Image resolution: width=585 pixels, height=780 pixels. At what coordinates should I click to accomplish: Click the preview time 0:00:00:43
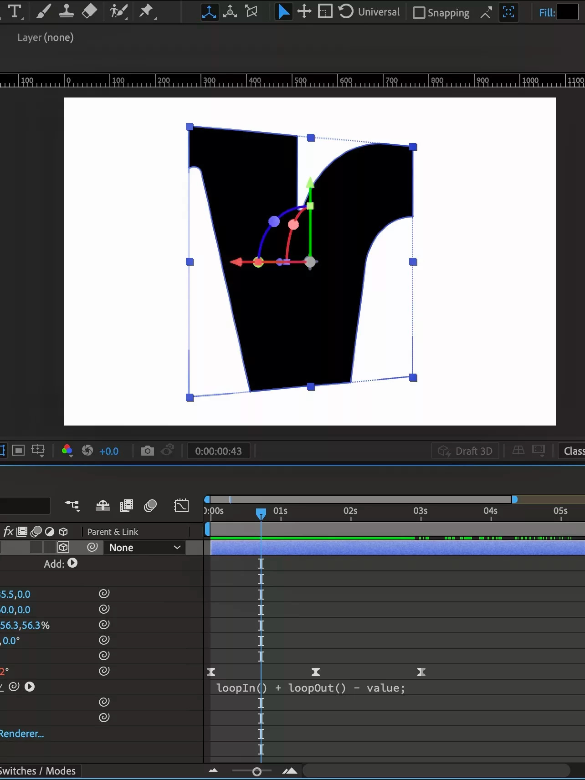tap(218, 451)
